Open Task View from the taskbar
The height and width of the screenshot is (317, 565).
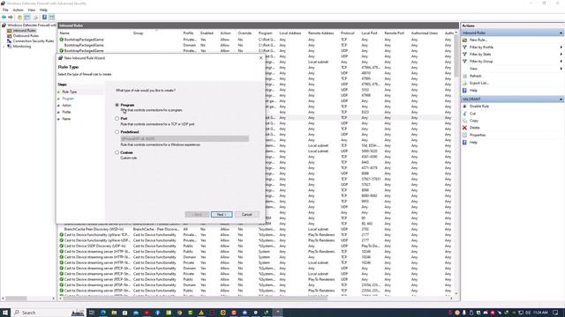92,313
